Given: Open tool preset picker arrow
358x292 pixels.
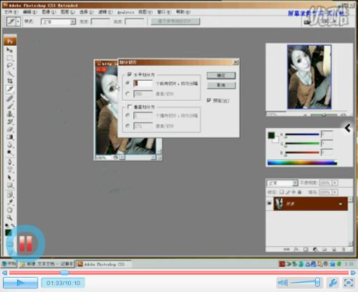Looking at the screenshot, I should click(18, 21).
